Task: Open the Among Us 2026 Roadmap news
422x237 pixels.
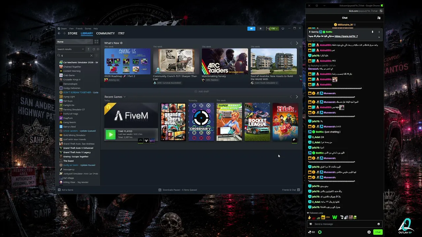Action: 127,62
